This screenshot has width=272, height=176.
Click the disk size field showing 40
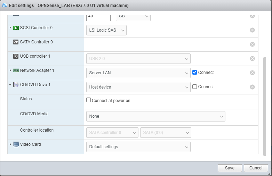pos(98,18)
